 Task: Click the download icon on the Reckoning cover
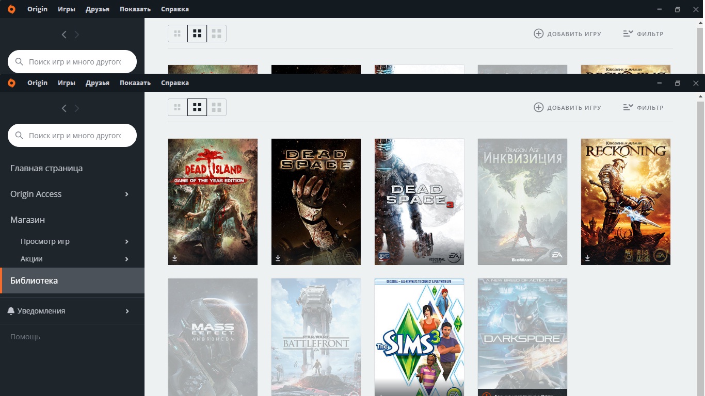click(x=587, y=258)
